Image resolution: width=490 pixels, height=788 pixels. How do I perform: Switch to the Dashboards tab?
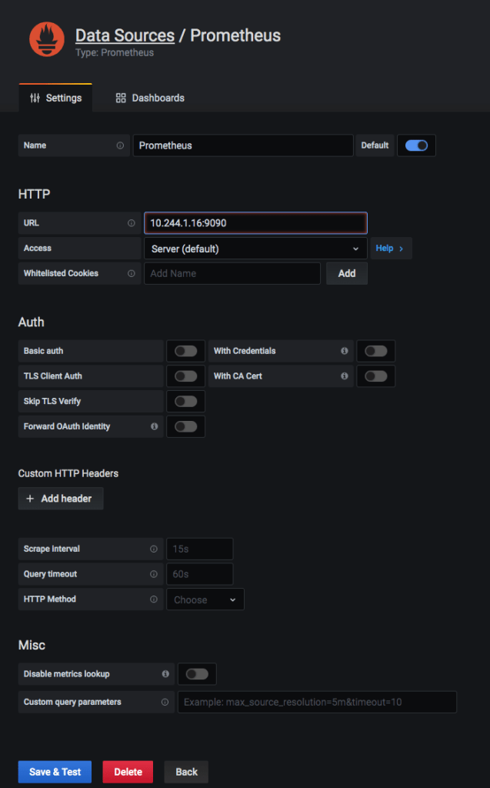pyautogui.click(x=150, y=98)
